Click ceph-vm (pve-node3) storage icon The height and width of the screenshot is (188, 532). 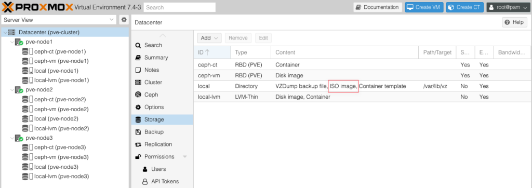28,157
